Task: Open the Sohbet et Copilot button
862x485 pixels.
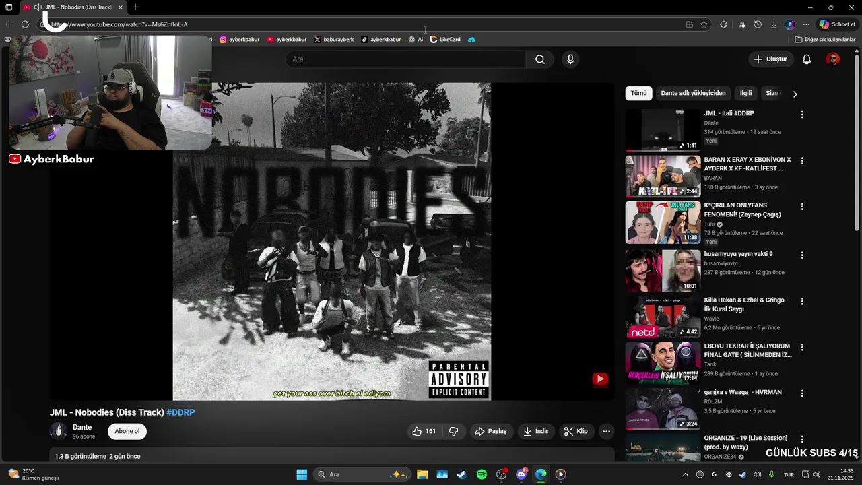Action: pos(837,24)
